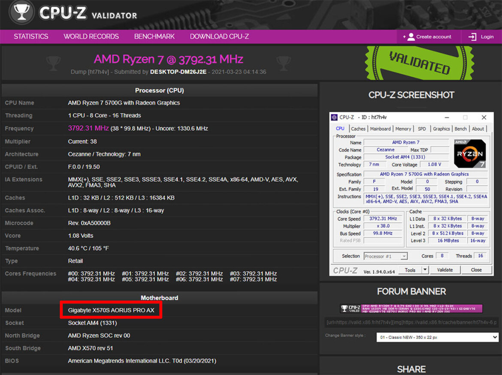
Task: Select the About tab in CPU-Z screenshot
Action: coord(478,129)
